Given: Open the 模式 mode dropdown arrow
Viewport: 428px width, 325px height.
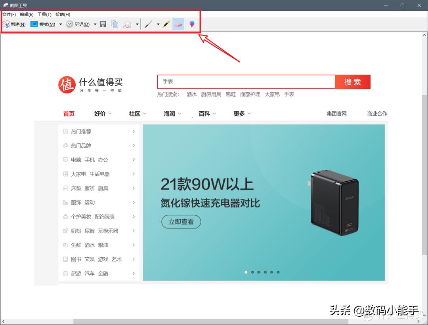Looking at the screenshot, I should point(60,24).
